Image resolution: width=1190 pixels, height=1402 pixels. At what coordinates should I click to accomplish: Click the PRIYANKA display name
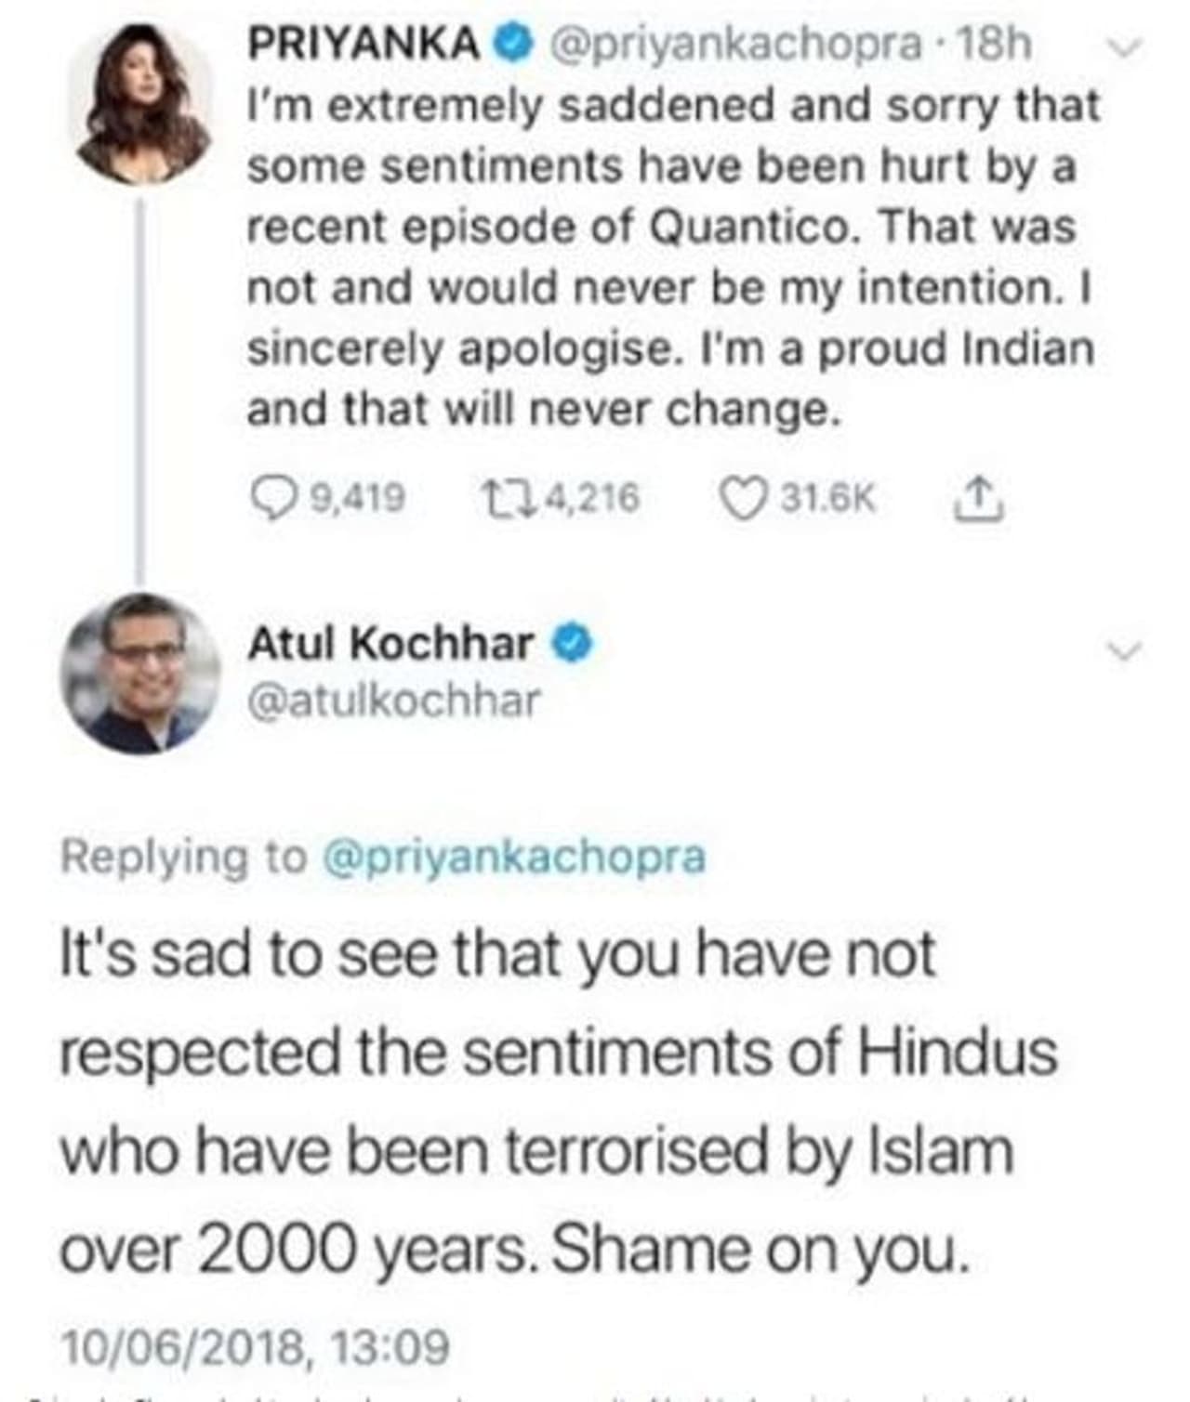[x=364, y=43]
